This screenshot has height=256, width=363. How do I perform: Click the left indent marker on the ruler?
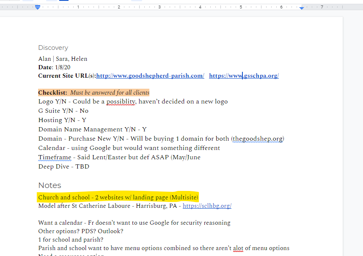click(38, 8)
